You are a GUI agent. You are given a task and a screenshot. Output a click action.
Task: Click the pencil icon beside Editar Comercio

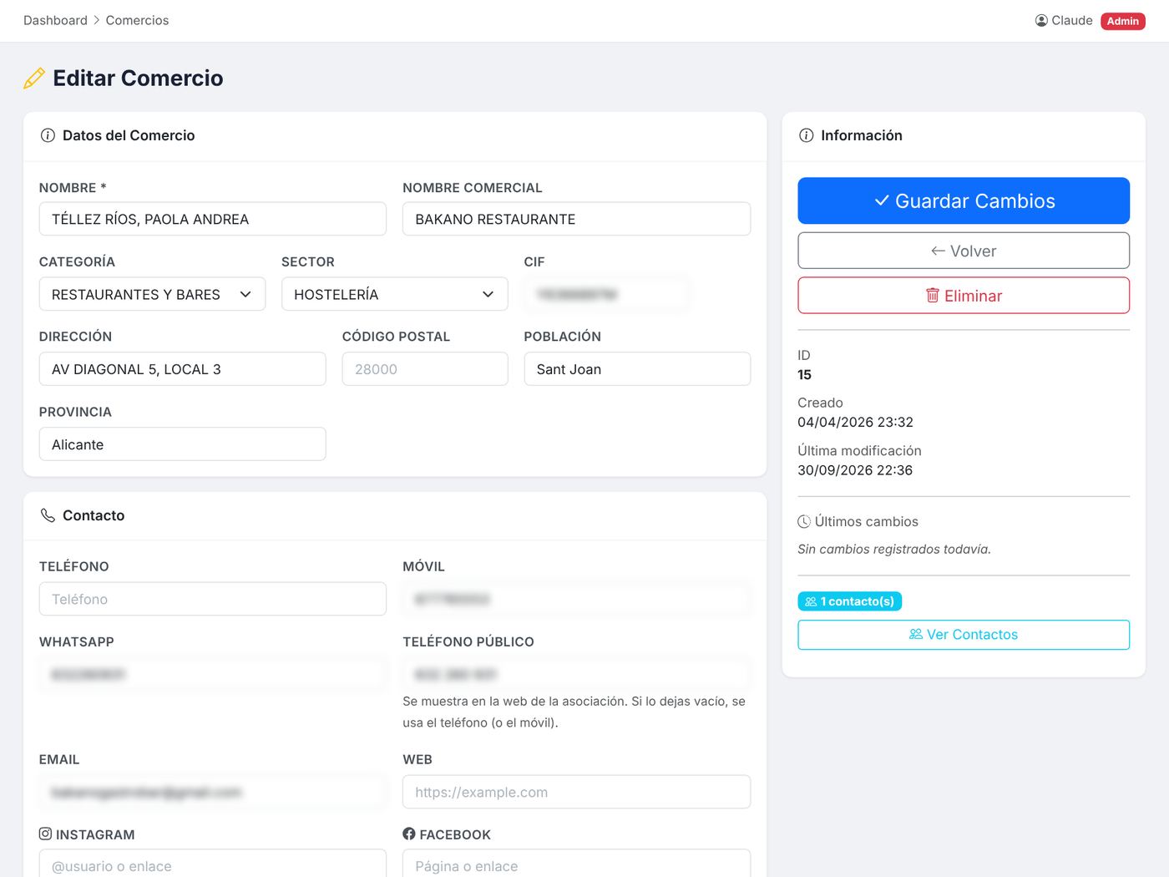coord(34,79)
